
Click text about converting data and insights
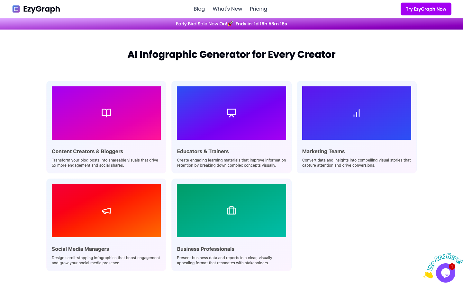357,163
